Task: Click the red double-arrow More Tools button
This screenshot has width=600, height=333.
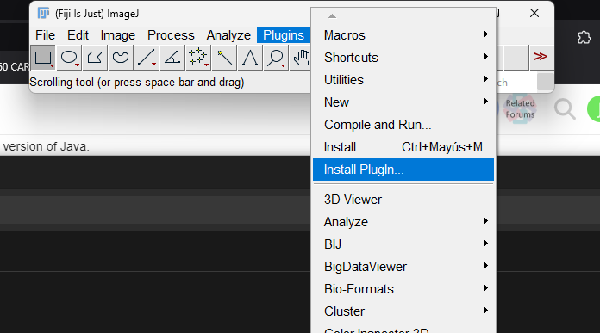Action: 541,57
